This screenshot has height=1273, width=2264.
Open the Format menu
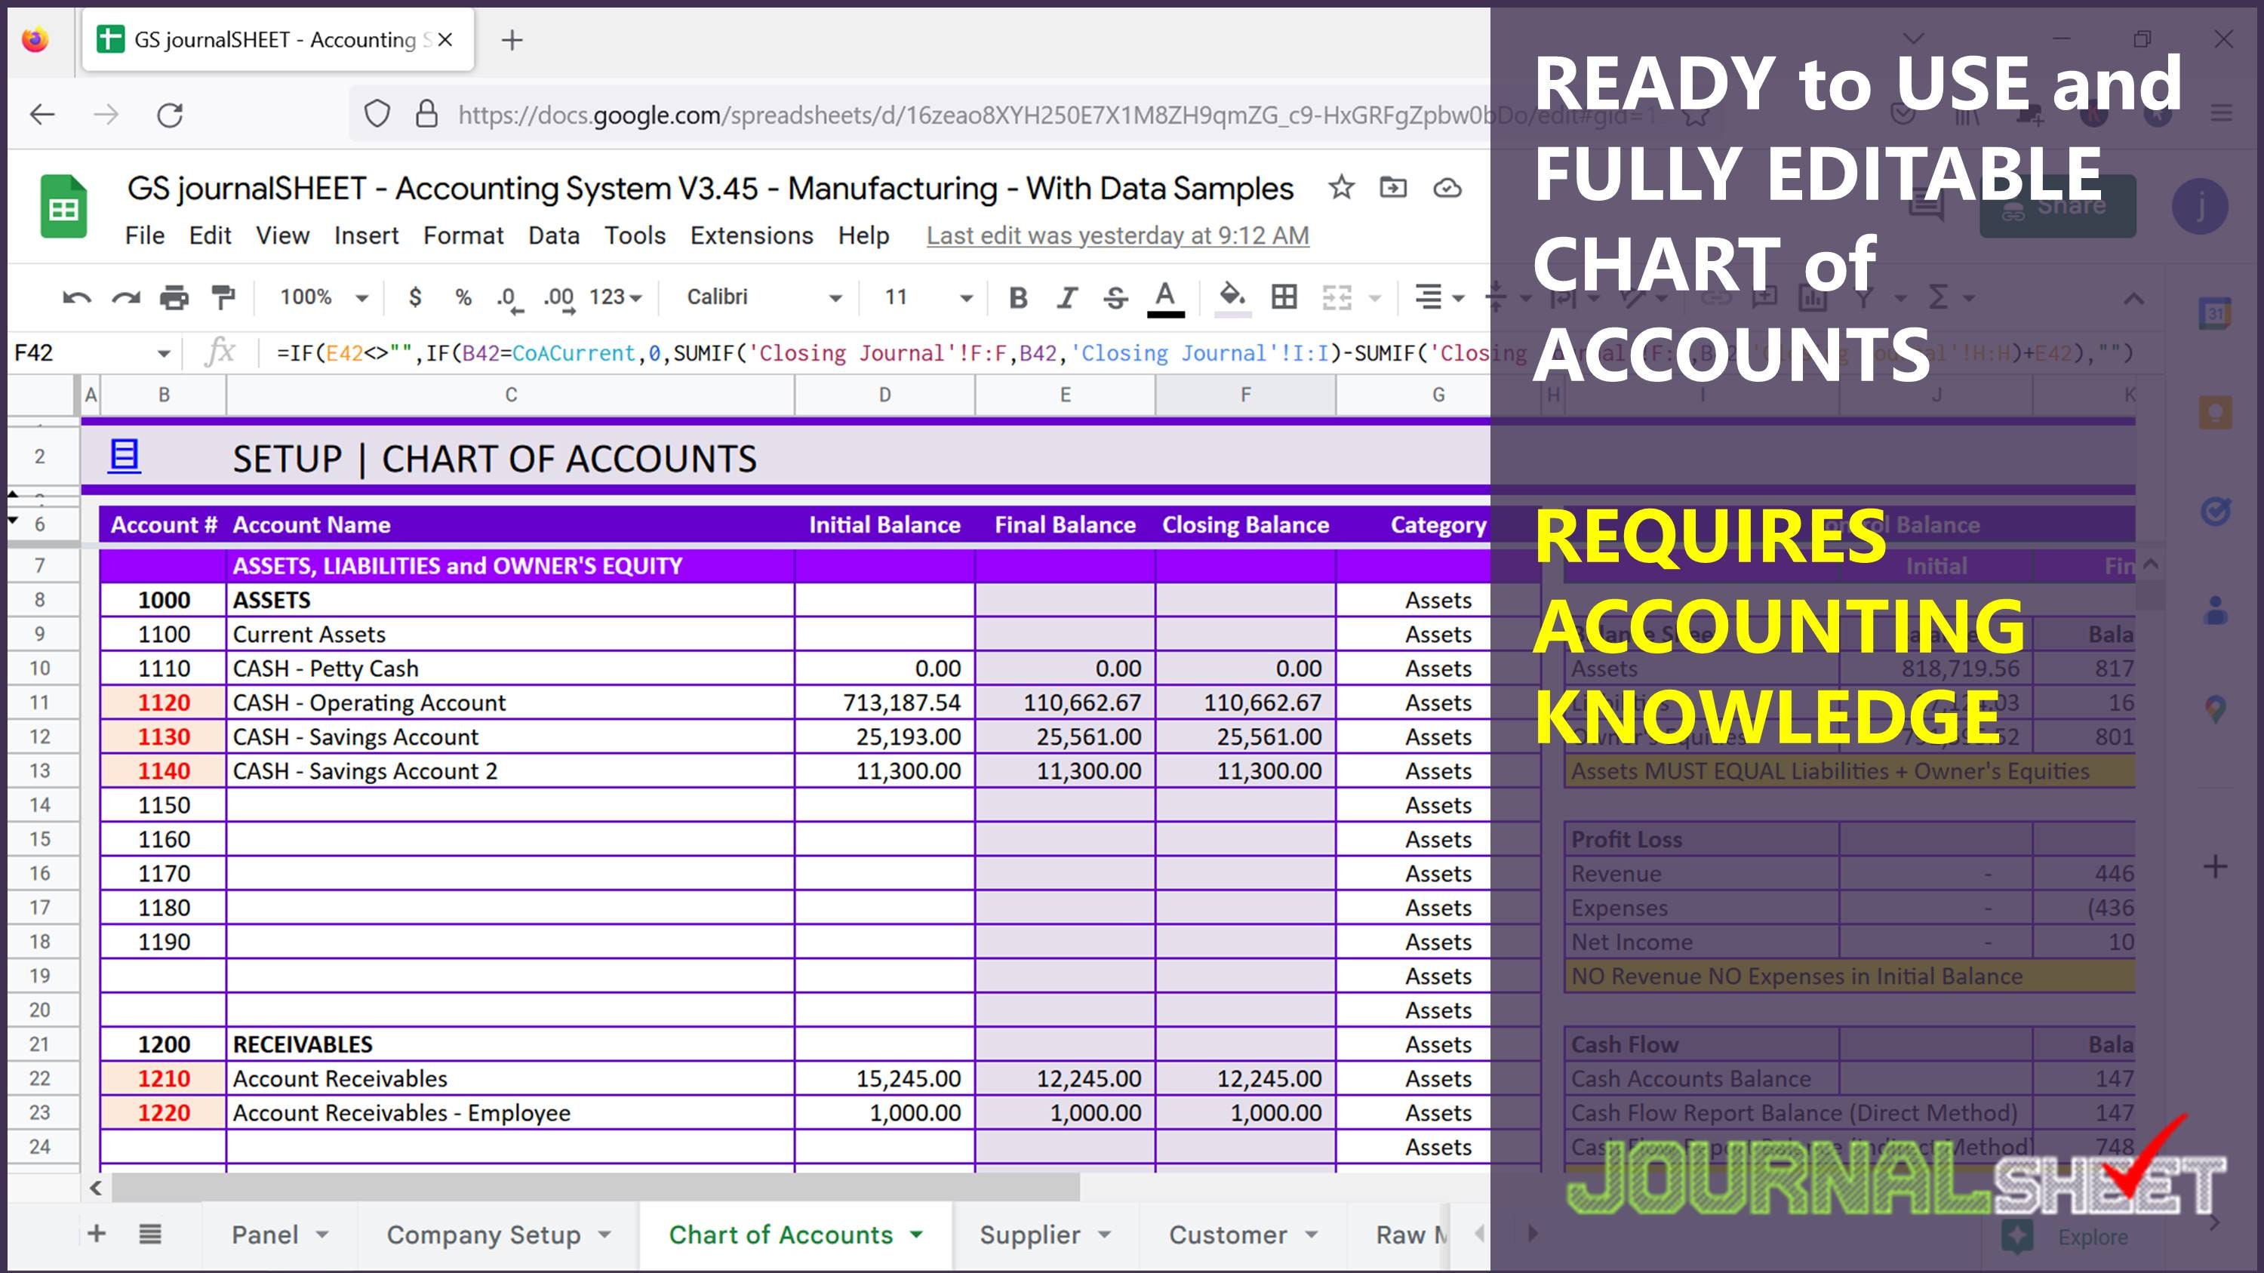463,235
